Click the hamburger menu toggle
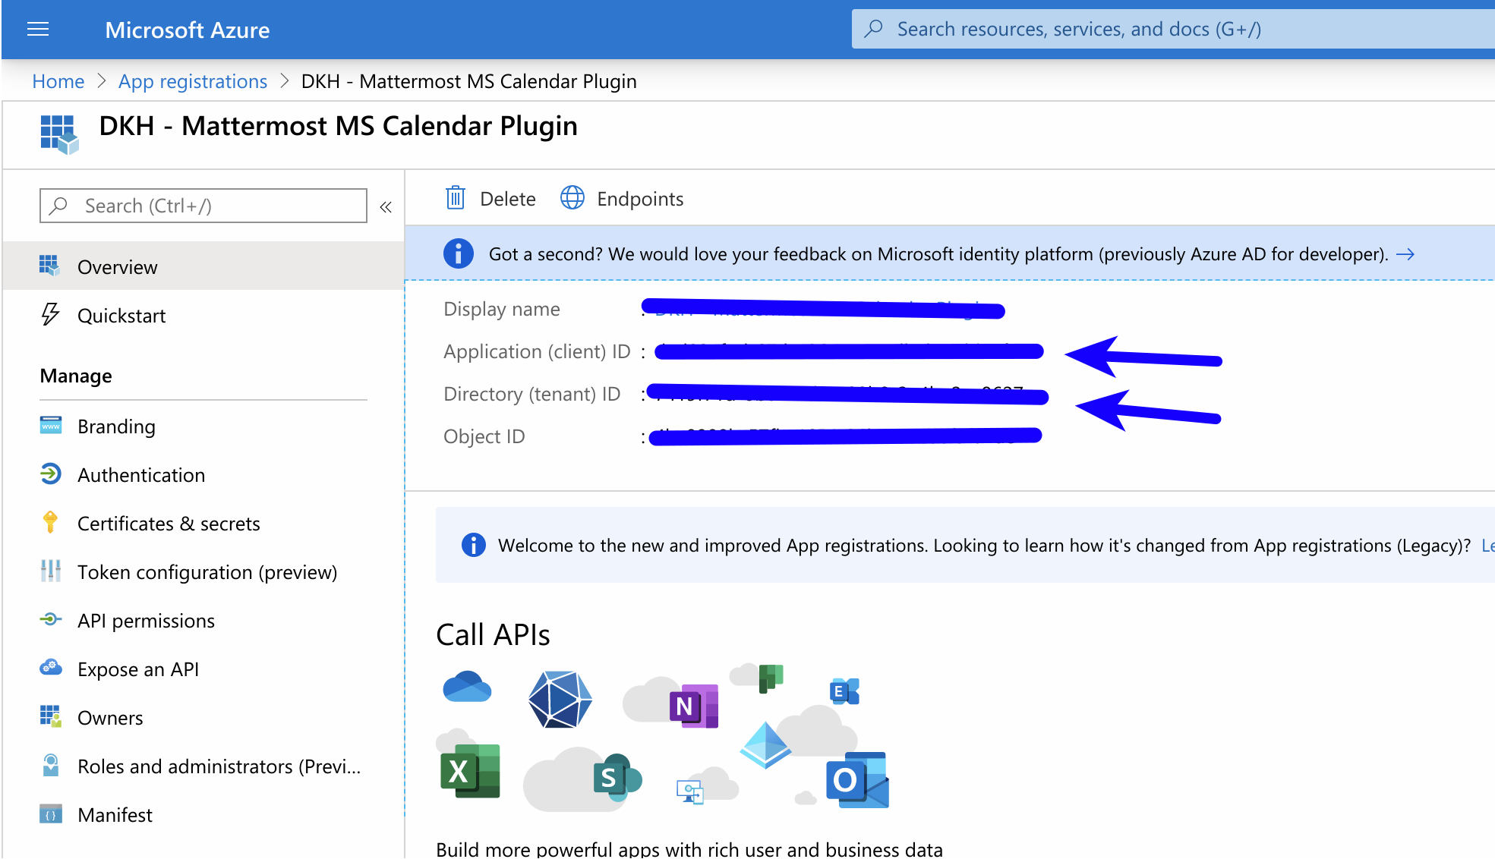1495x859 pixels. tap(38, 29)
